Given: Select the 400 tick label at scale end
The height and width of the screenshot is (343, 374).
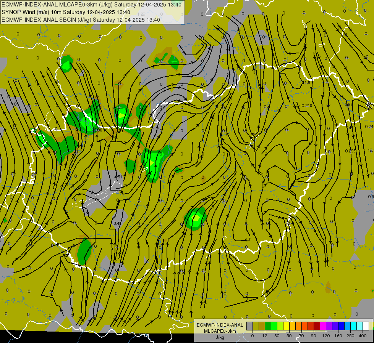Looking at the screenshot, I should click(363, 336).
